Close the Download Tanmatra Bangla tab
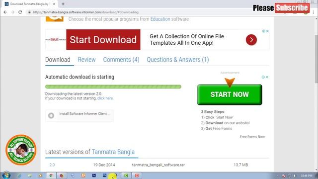The image size is (318, 179). click(x=54, y=4)
